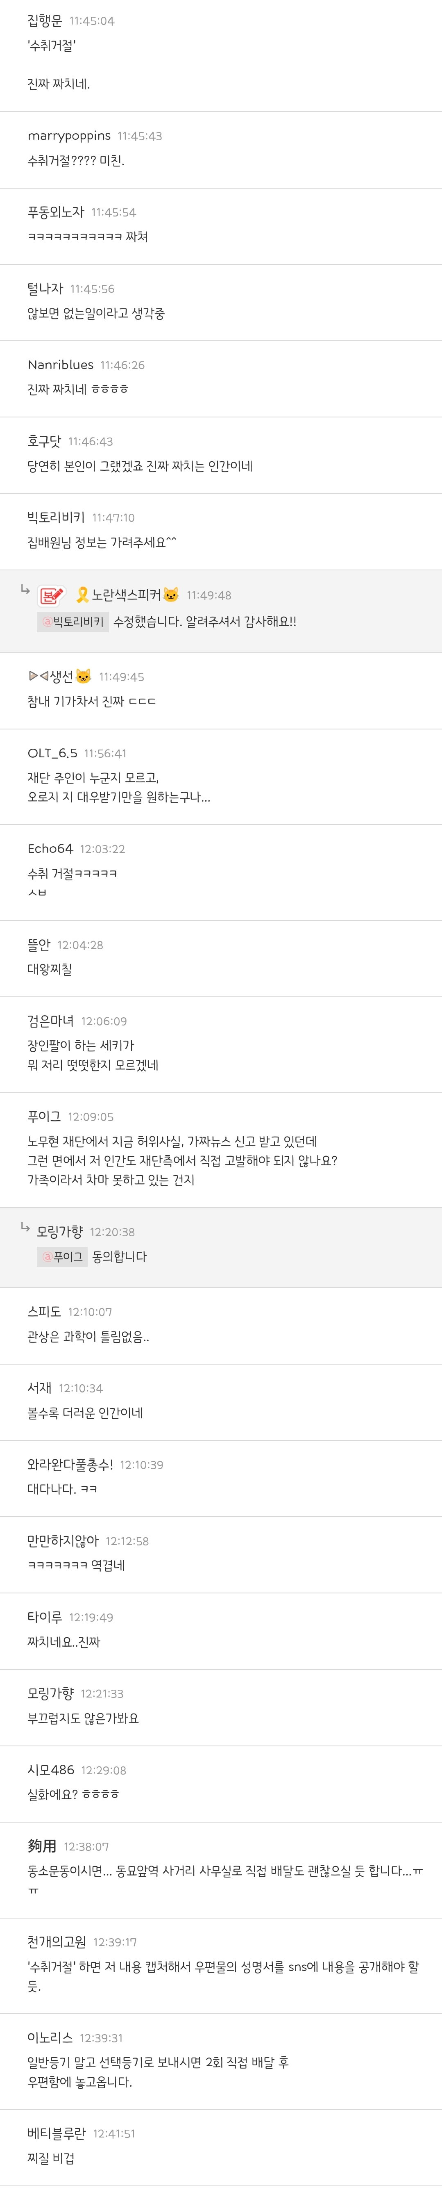Open the @빅토리비키 mention tag

coord(73,622)
